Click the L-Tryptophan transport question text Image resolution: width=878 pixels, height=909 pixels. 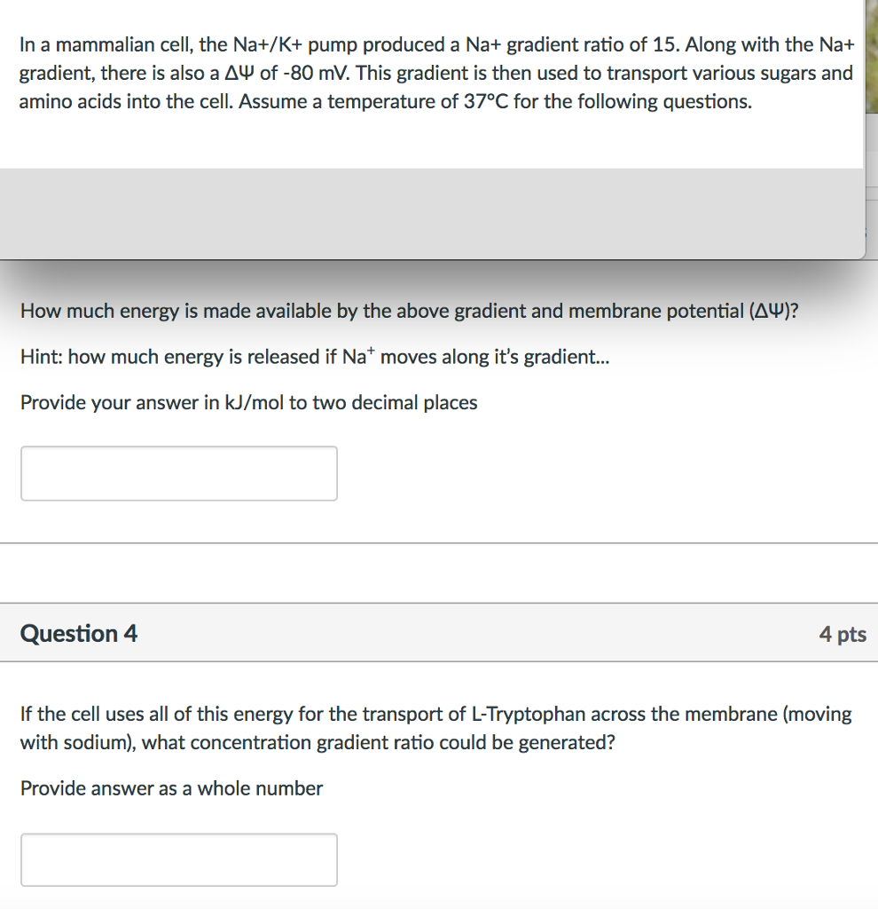[x=435, y=728]
